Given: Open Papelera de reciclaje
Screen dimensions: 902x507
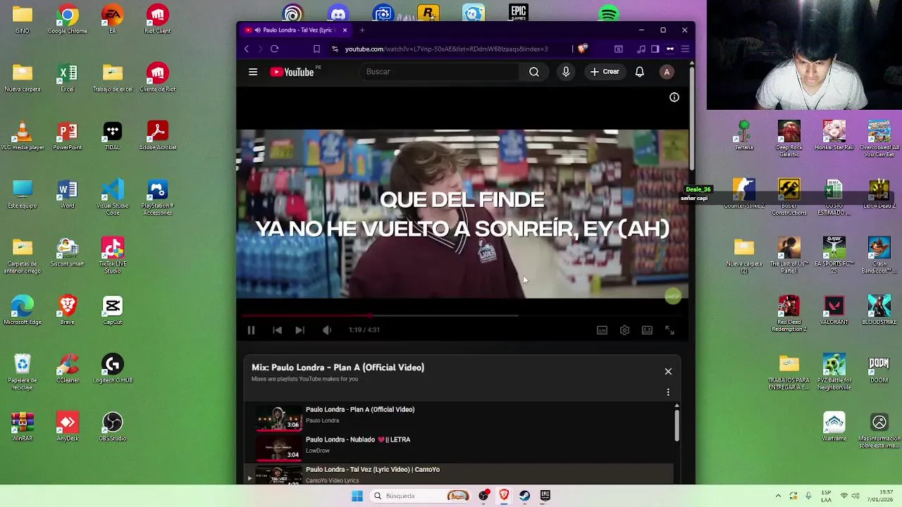Looking at the screenshot, I should 23,372.
